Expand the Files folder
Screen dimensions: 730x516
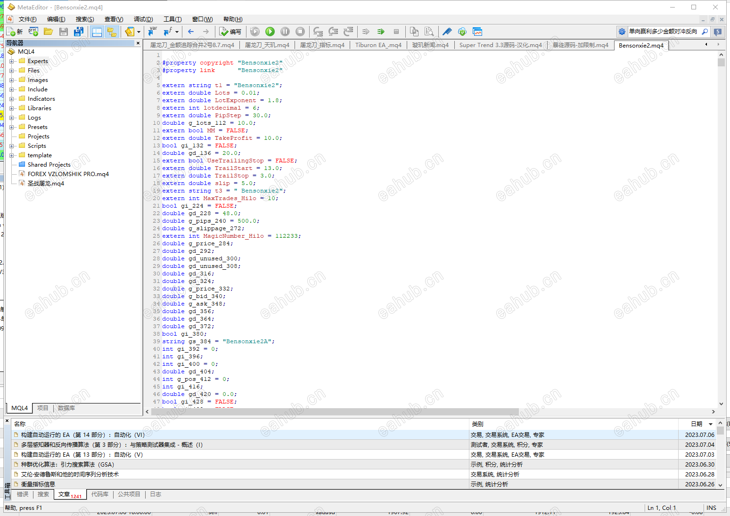point(12,71)
